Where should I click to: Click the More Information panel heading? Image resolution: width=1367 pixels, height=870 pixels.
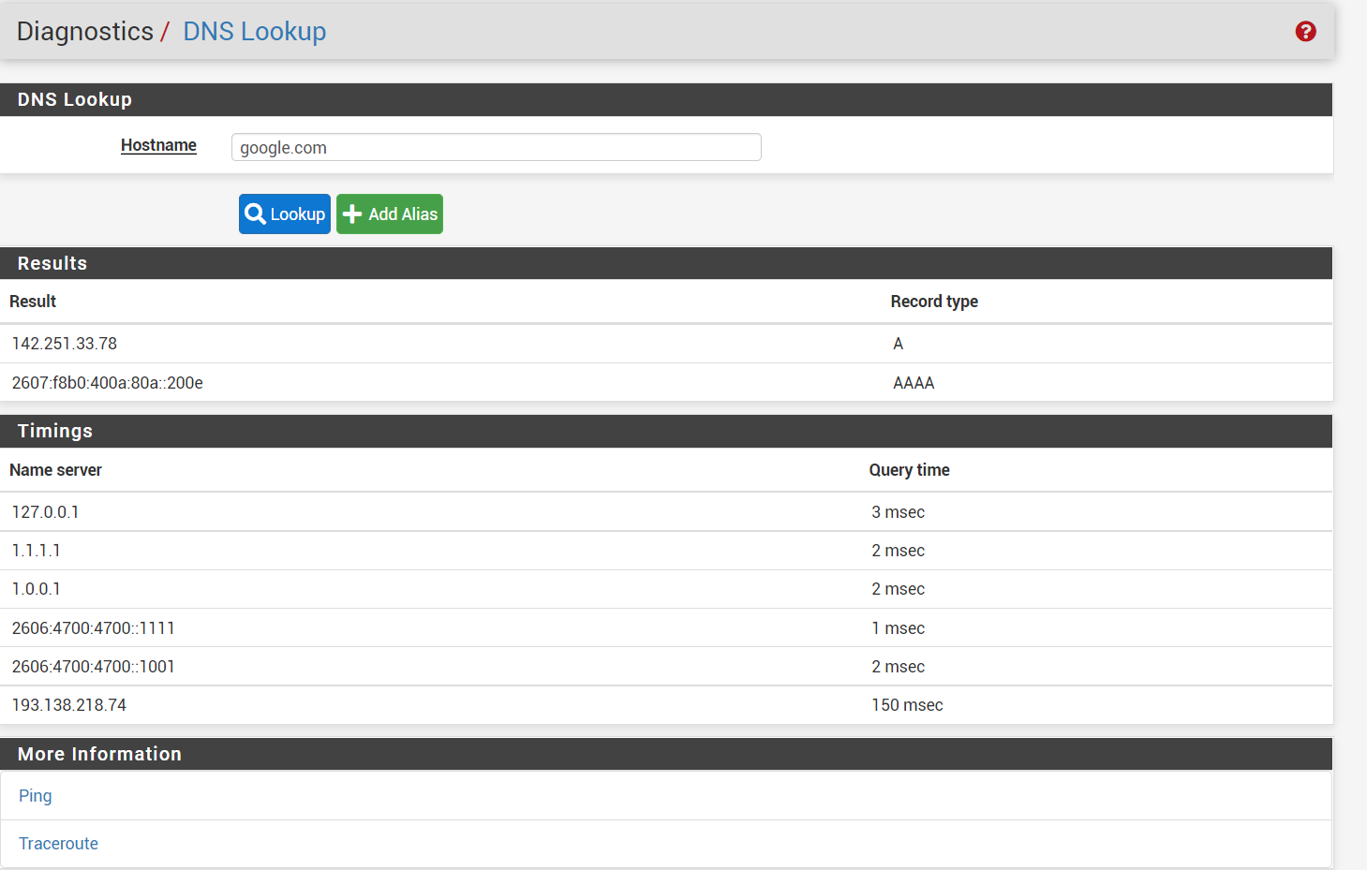(99, 754)
